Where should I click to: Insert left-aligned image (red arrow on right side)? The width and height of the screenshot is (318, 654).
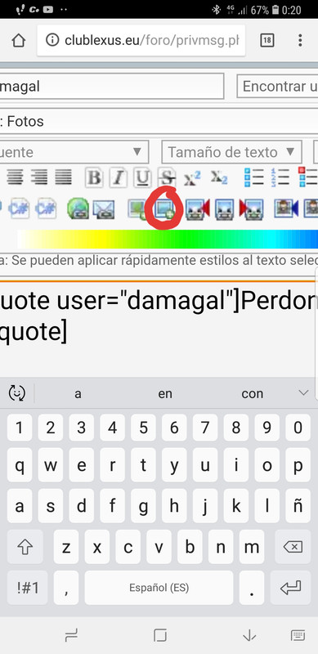pos(197,208)
